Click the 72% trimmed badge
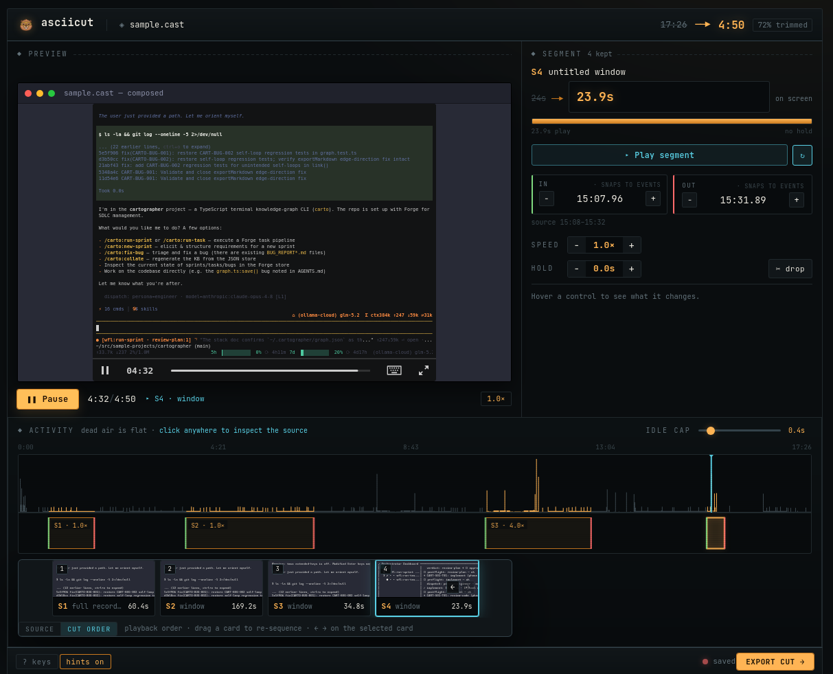This screenshot has width=833, height=674. click(782, 25)
